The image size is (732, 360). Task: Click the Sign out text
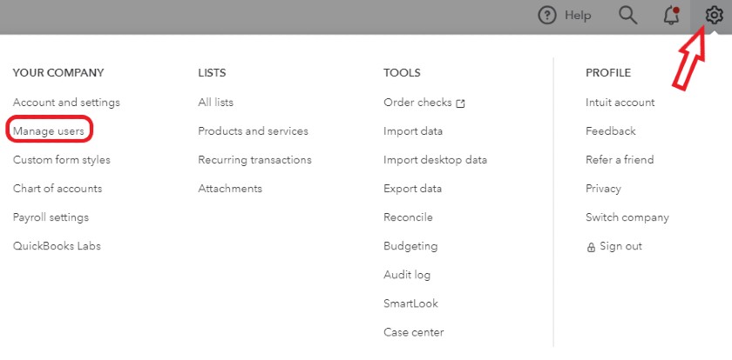pos(620,246)
